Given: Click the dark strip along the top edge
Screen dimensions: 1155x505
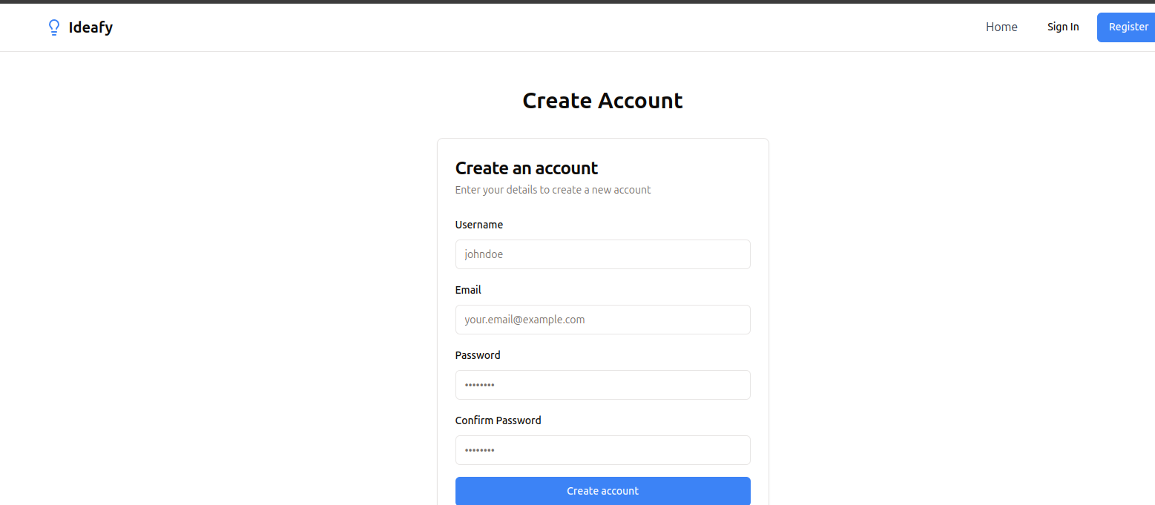Looking at the screenshot, I should (x=577, y=1).
